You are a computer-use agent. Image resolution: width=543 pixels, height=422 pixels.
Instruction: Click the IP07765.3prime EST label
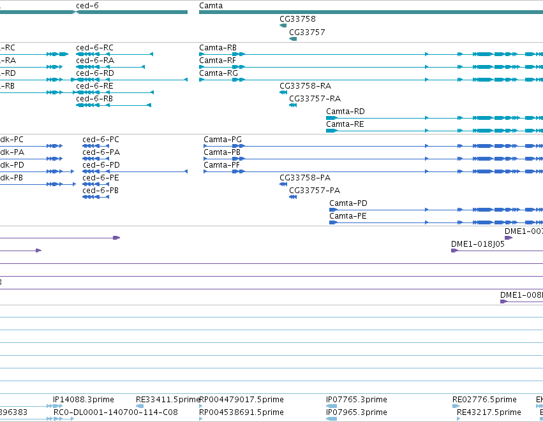(356, 400)
